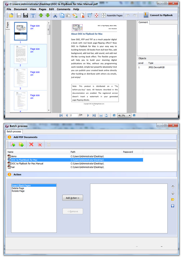Image resolution: width=184 pixels, height=259 pixels.
Task: Select the hair file row
Action: (75, 167)
